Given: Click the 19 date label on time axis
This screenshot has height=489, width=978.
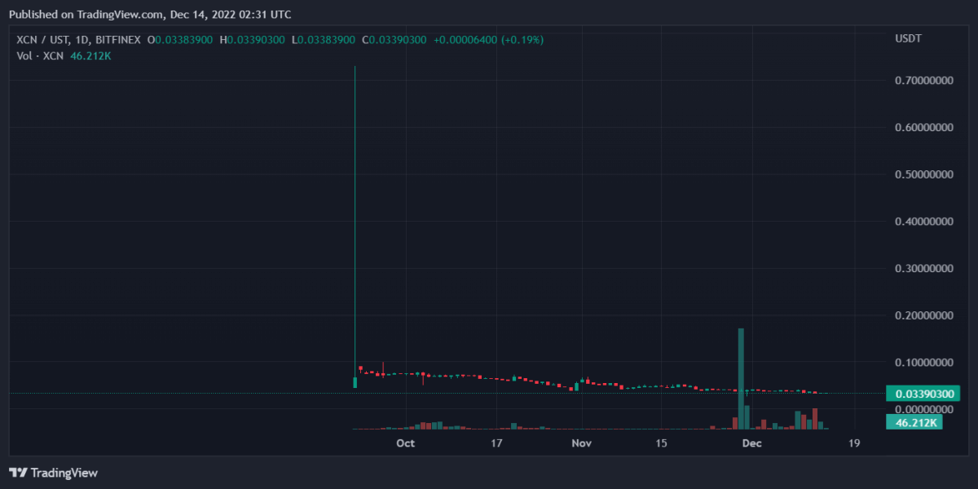Looking at the screenshot, I should pos(854,443).
